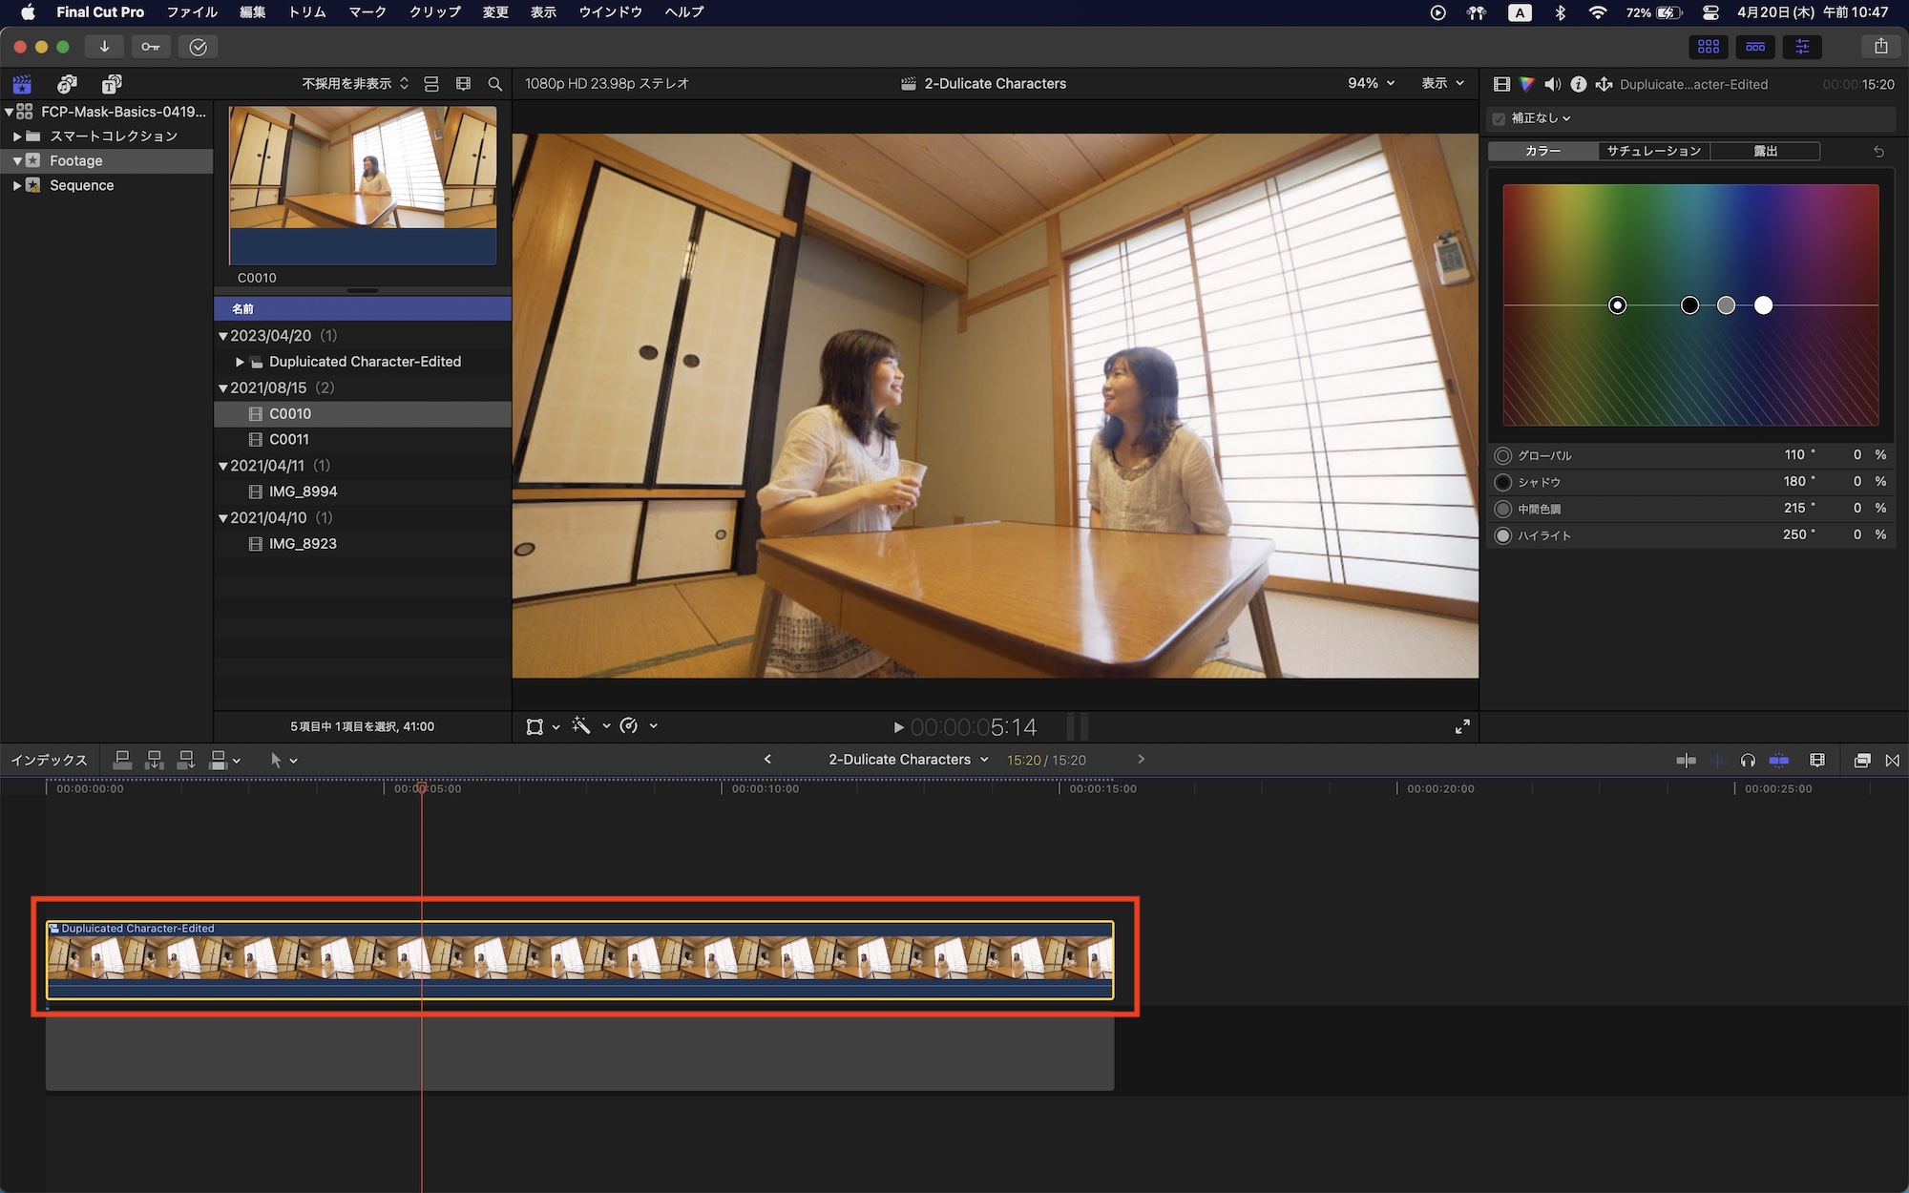Viewport: 1909px width, 1193px height.
Task: Switch to the サチュレーション tab
Action: 1653,151
